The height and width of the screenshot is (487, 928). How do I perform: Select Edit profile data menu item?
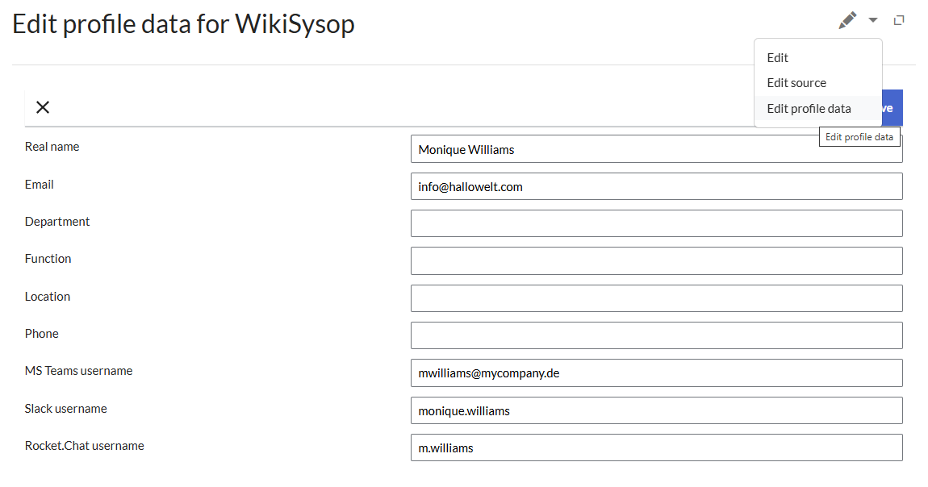[x=809, y=109]
